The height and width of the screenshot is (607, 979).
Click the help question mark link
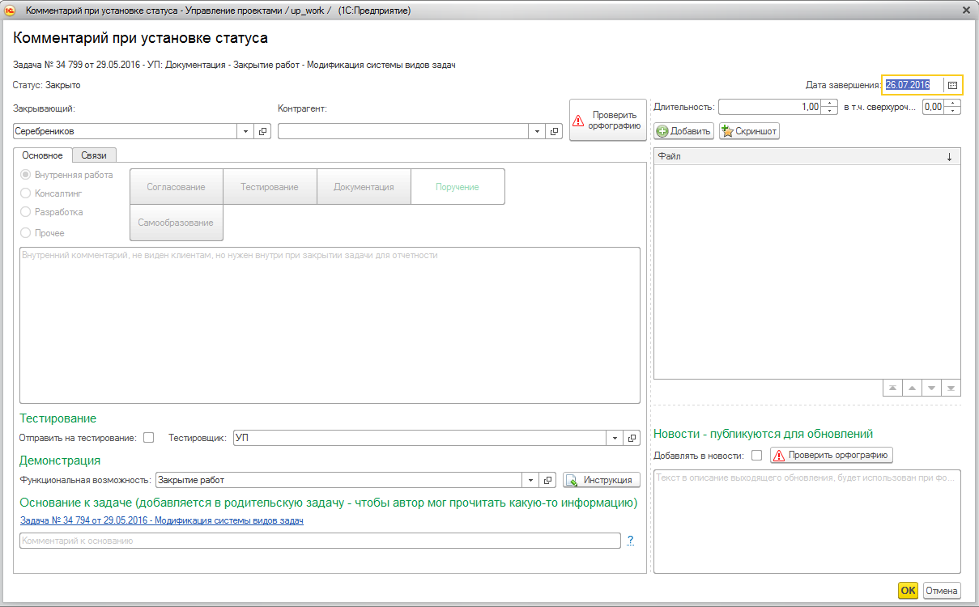[630, 541]
